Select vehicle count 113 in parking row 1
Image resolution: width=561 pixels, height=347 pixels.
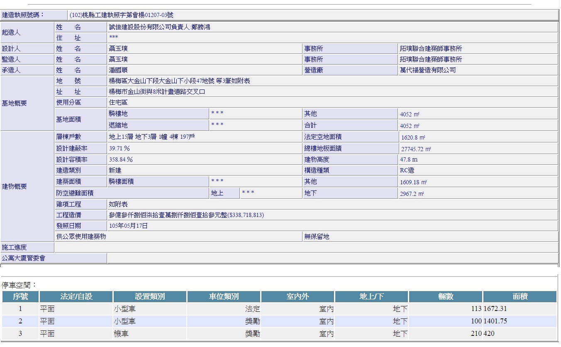coord(476,309)
